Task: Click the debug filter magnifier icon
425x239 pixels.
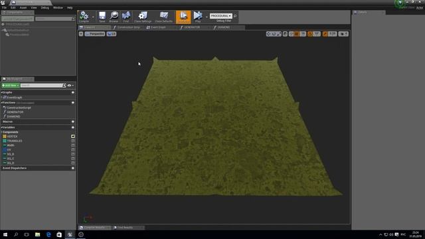Action: pos(235,16)
